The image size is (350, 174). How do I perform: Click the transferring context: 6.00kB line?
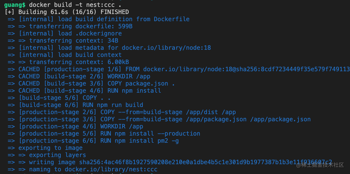coord(68,62)
